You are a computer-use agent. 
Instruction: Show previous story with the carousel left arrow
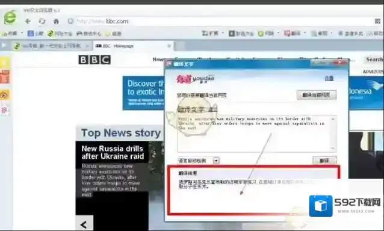84,224
